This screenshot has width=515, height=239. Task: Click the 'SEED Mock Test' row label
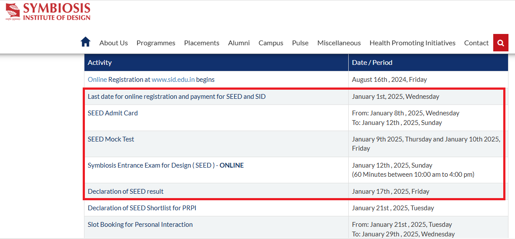(x=111, y=139)
